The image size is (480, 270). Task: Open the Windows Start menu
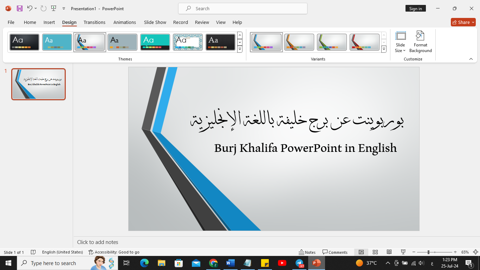click(8, 263)
